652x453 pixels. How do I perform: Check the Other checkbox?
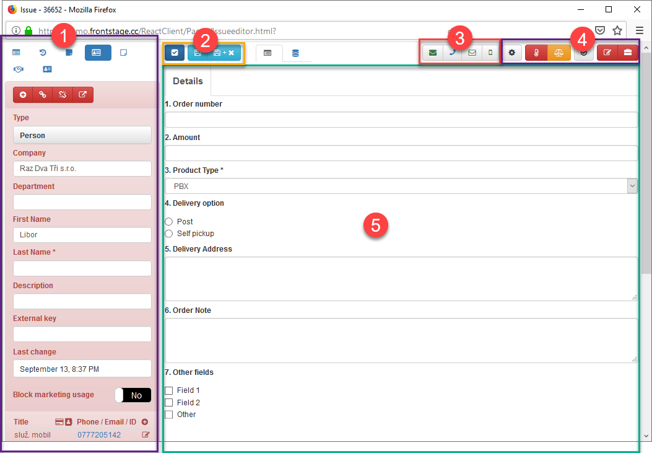point(169,415)
